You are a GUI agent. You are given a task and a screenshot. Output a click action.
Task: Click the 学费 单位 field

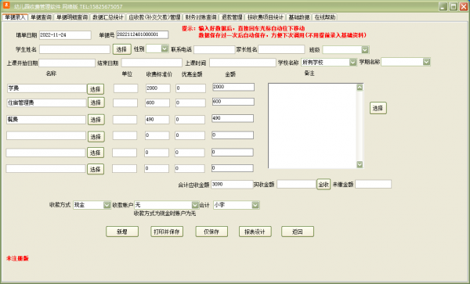click(x=125, y=88)
